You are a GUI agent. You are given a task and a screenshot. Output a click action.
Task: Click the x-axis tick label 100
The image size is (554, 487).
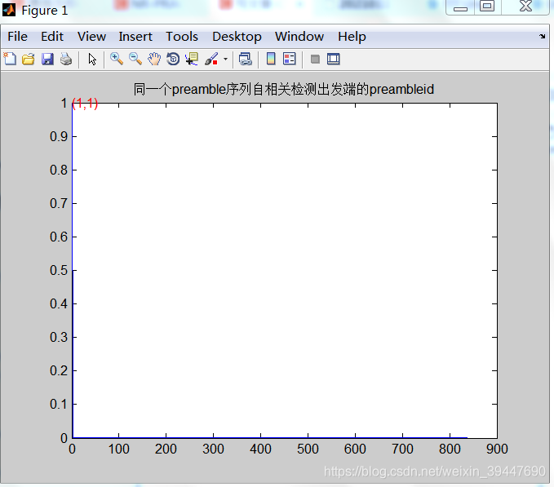tap(119, 449)
